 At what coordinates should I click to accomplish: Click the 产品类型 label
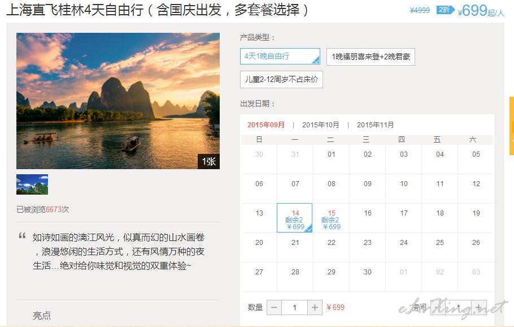257,37
